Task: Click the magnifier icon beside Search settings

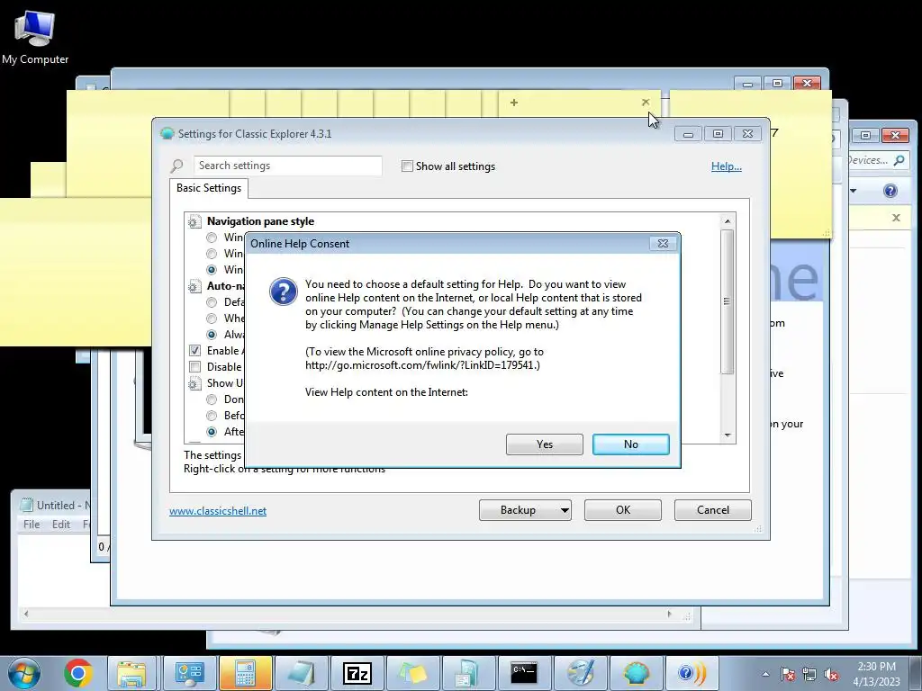Action: (x=176, y=166)
